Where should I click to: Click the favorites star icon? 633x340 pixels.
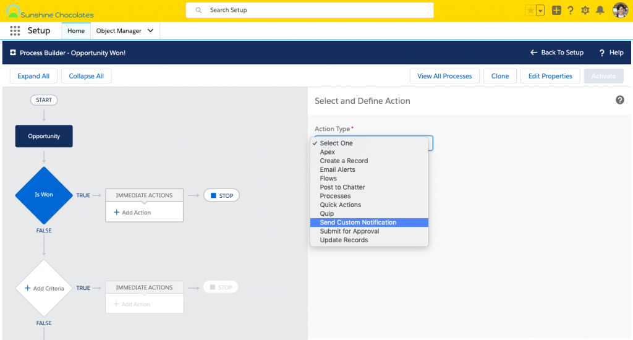[x=530, y=11]
